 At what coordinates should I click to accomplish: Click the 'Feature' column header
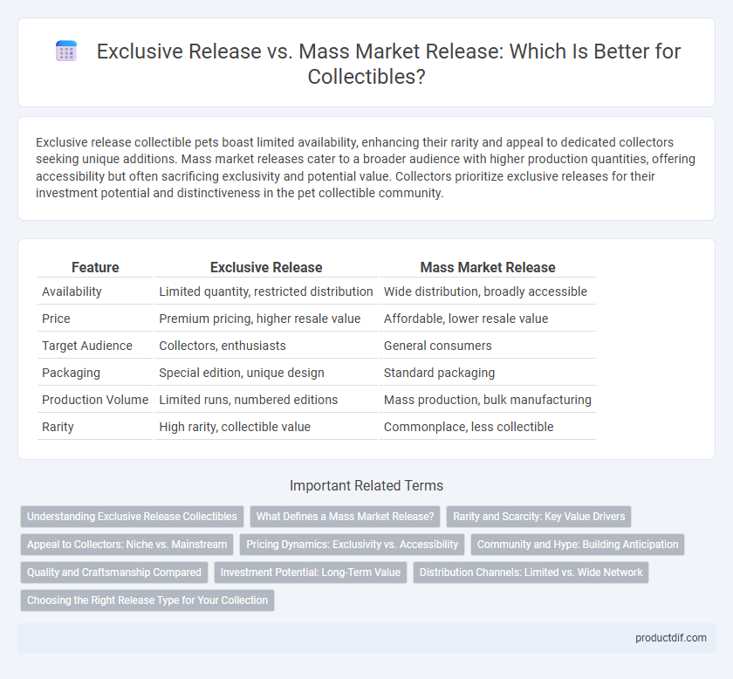(95, 267)
